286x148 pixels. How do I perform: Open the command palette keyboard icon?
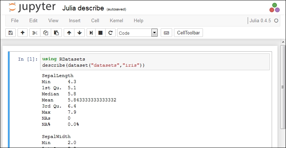click(166, 33)
